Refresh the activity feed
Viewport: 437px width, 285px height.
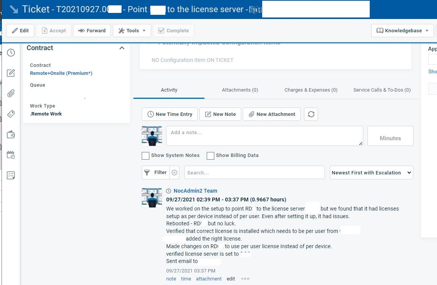coord(311,114)
